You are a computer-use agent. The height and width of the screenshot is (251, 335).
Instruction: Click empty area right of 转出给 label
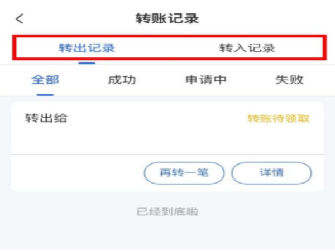click(x=157, y=118)
